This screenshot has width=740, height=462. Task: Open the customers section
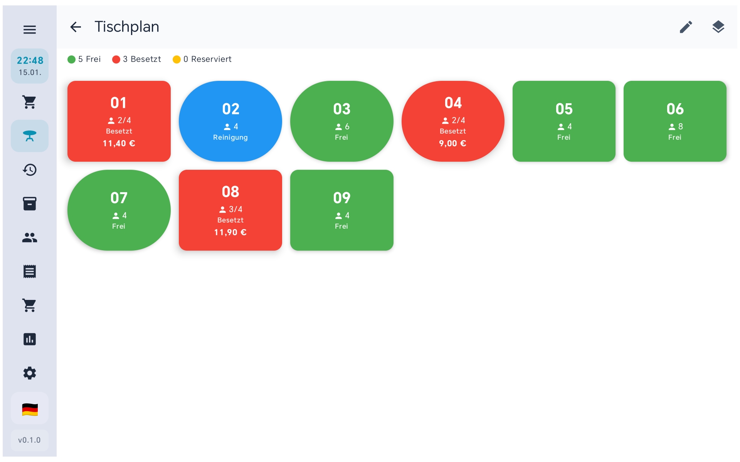pyautogui.click(x=30, y=238)
